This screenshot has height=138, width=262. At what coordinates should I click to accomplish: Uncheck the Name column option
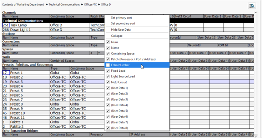[108, 48]
